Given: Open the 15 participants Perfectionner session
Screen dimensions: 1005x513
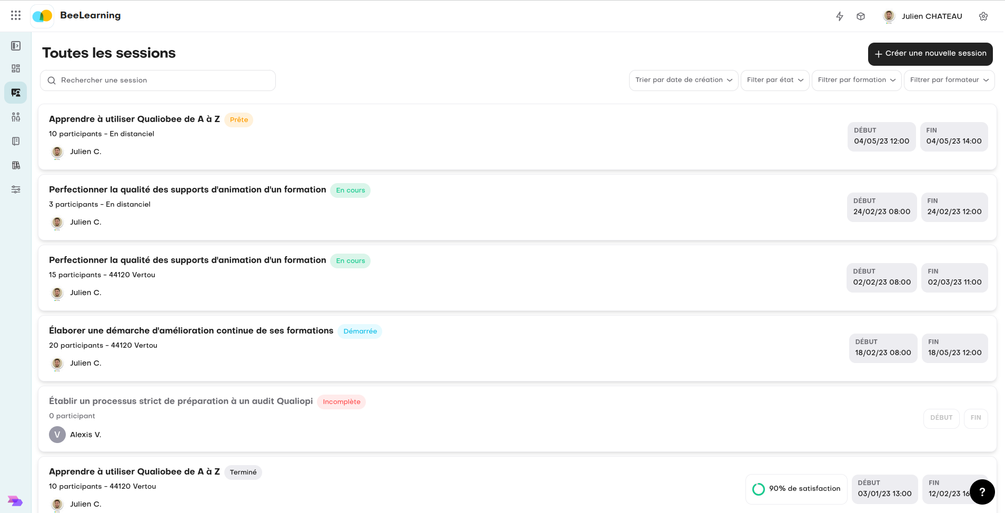Looking at the screenshot, I should [518, 278].
